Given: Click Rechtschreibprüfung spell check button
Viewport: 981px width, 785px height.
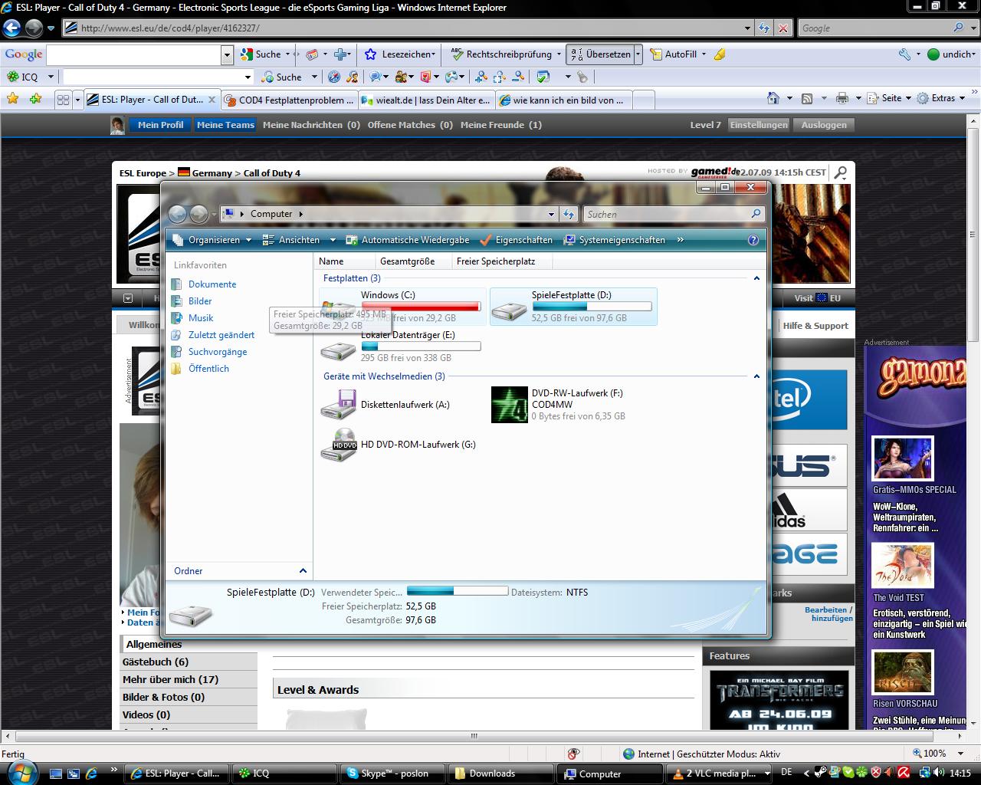Looking at the screenshot, I should 503,54.
